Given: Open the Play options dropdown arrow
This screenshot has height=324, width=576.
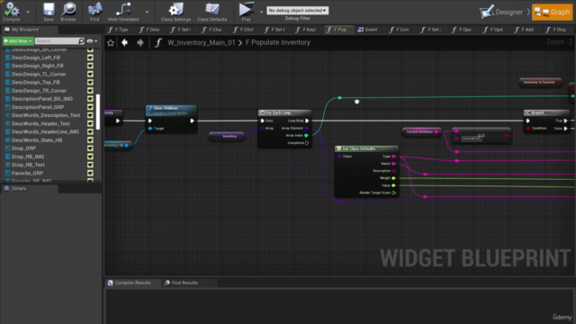Looking at the screenshot, I should (x=262, y=12).
